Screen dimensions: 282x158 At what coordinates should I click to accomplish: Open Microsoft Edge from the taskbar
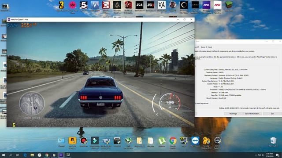click(x=25, y=155)
